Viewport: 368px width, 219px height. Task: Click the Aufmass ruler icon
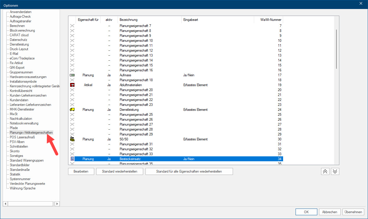72,75
